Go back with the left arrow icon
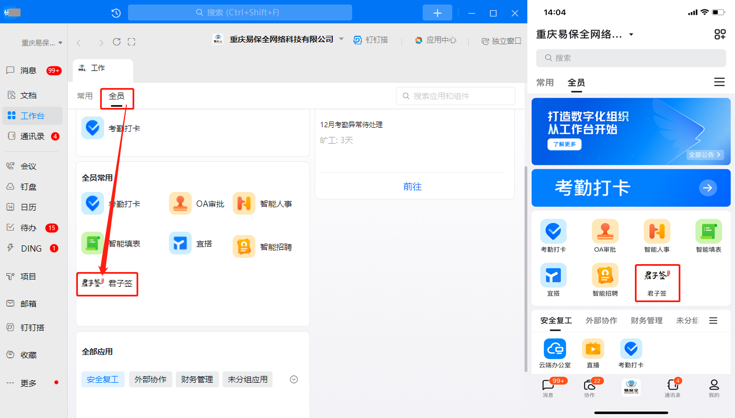The image size is (735, 418). tap(79, 42)
